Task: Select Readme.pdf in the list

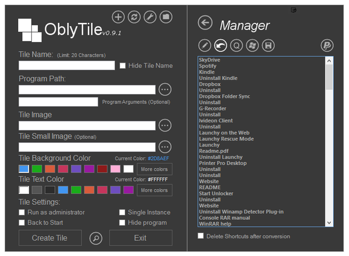Action: [213, 151]
